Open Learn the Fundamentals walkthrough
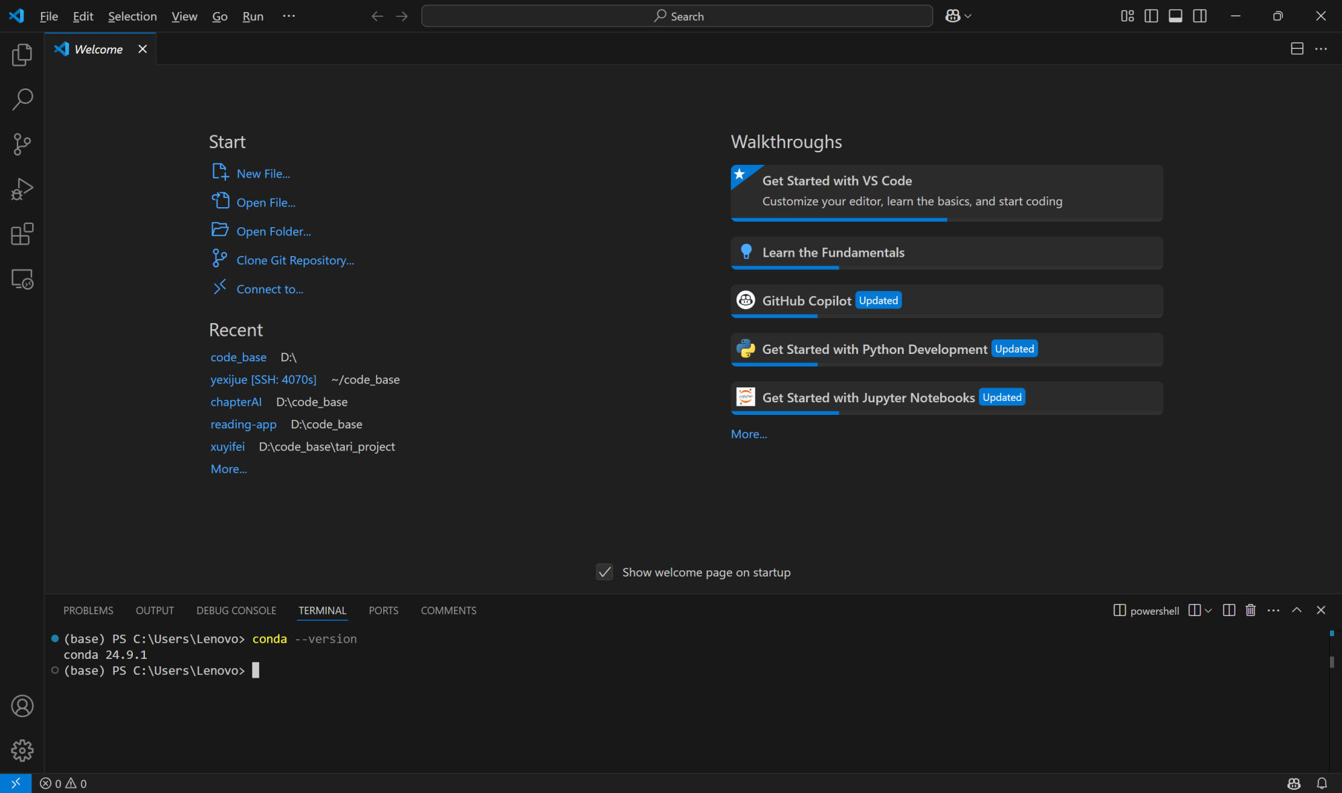Screen dimensions: 1342x793 click(x=947, y=253)
